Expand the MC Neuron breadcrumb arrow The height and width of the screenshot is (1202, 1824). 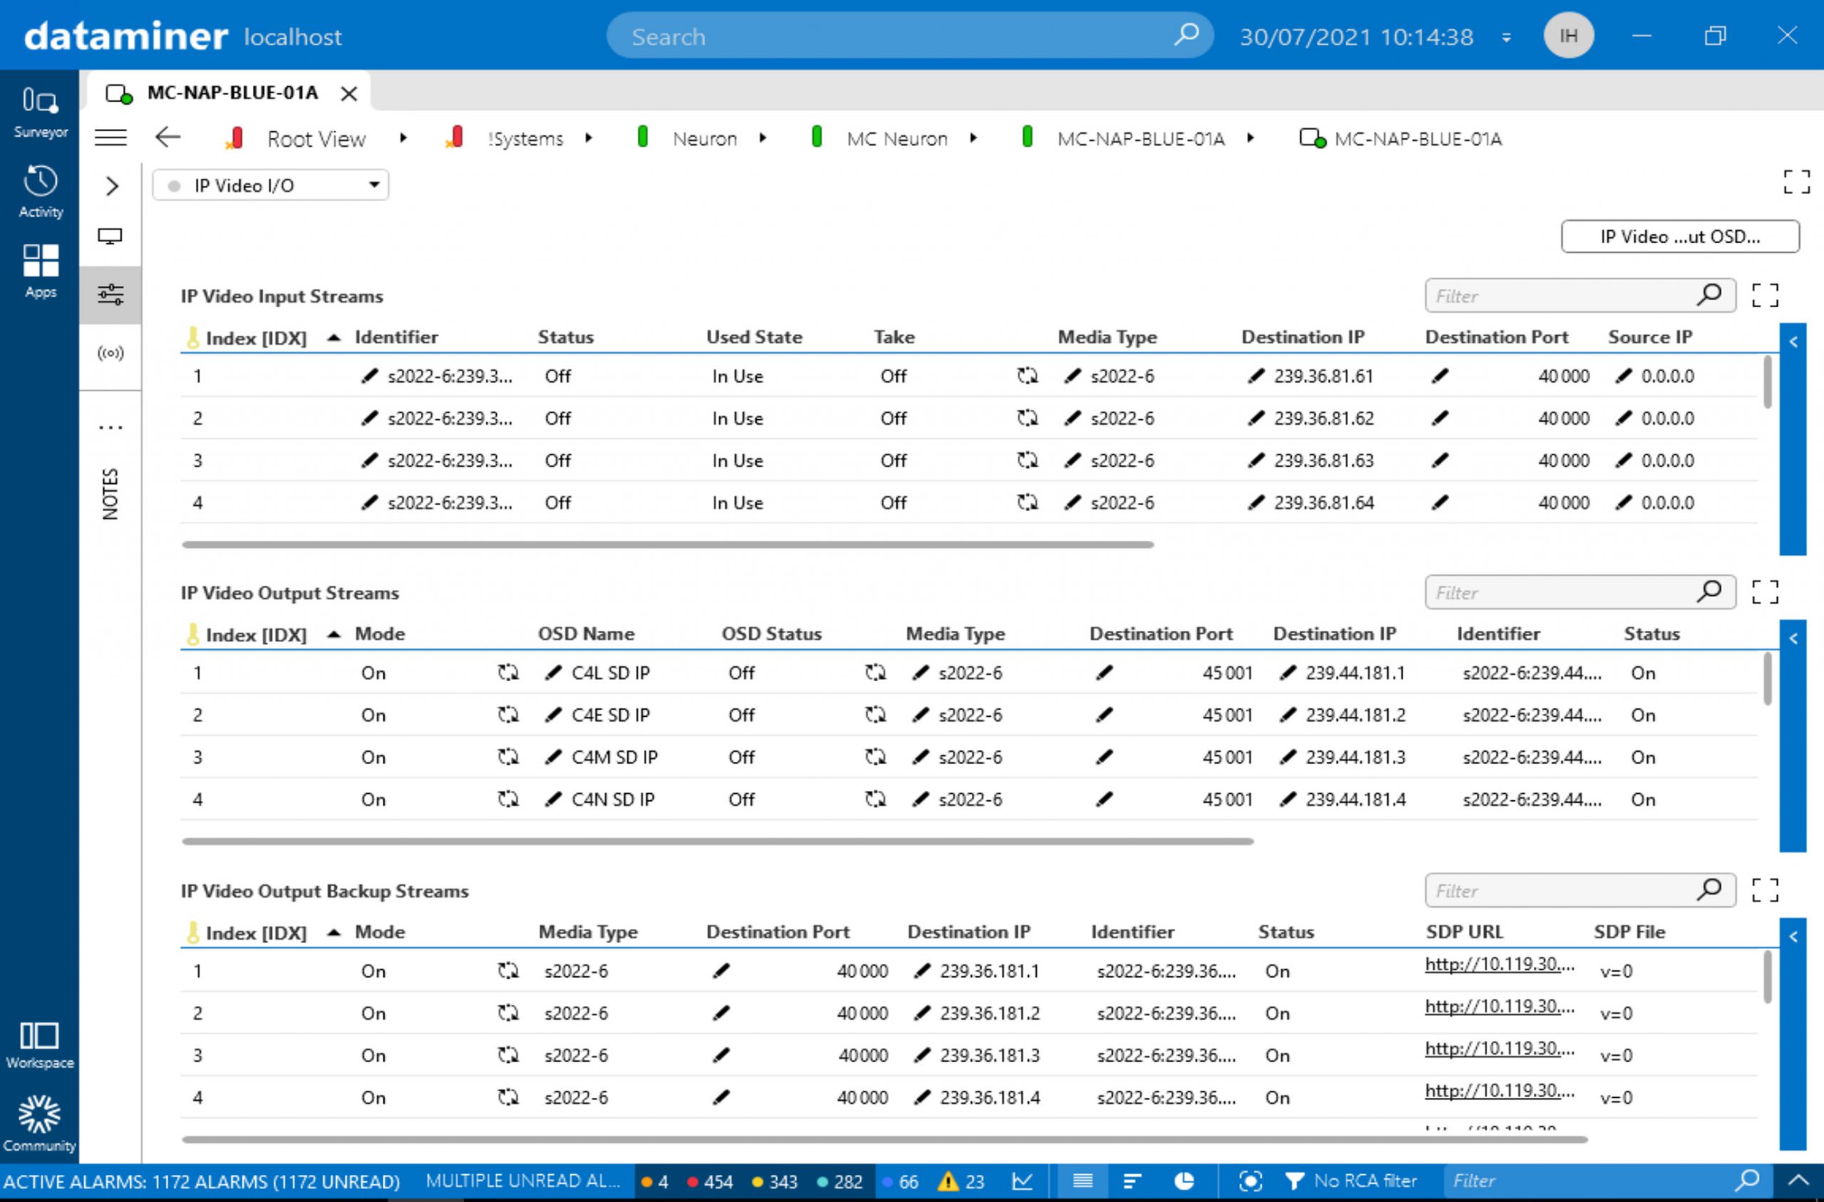973,138
